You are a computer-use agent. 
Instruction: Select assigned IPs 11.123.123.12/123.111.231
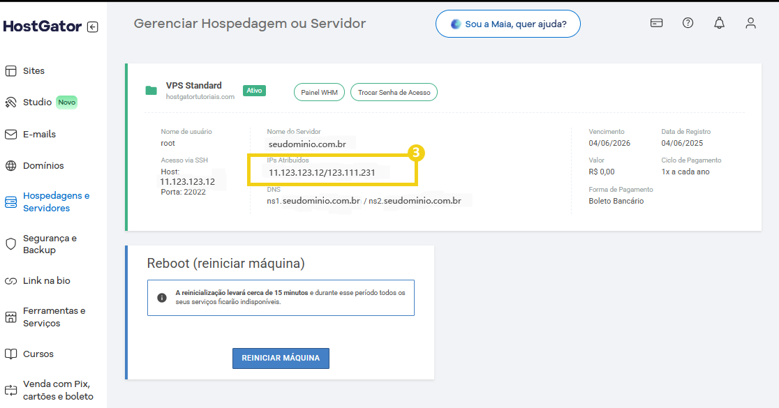coord(322,173)
